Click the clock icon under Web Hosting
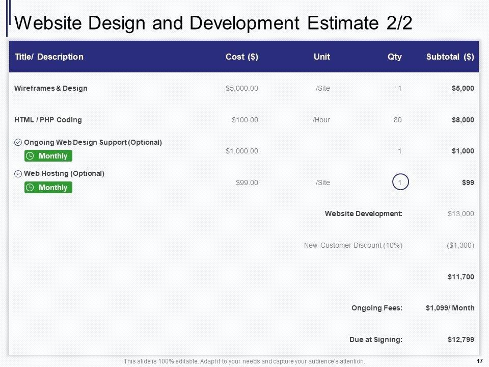This screenshot has width=489, height=367. point(31,188)
